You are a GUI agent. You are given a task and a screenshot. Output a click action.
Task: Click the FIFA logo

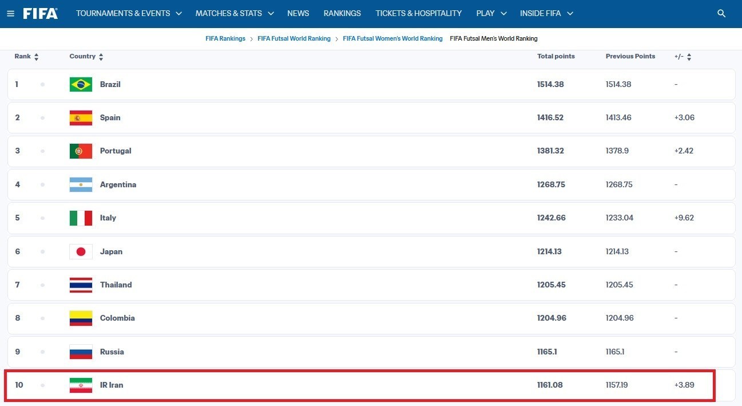[41, 13]
